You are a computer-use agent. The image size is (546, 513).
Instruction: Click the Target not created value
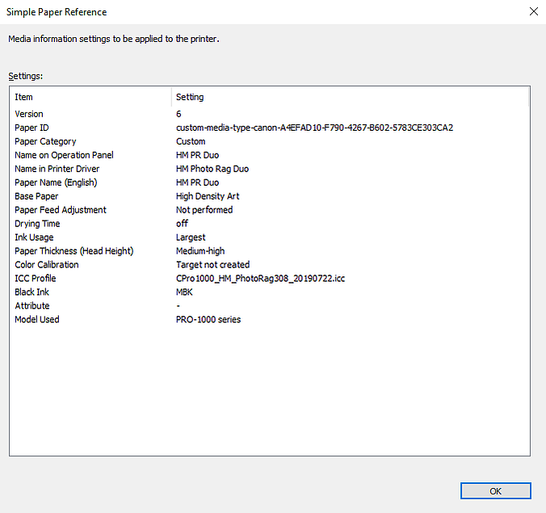point(212,265)
